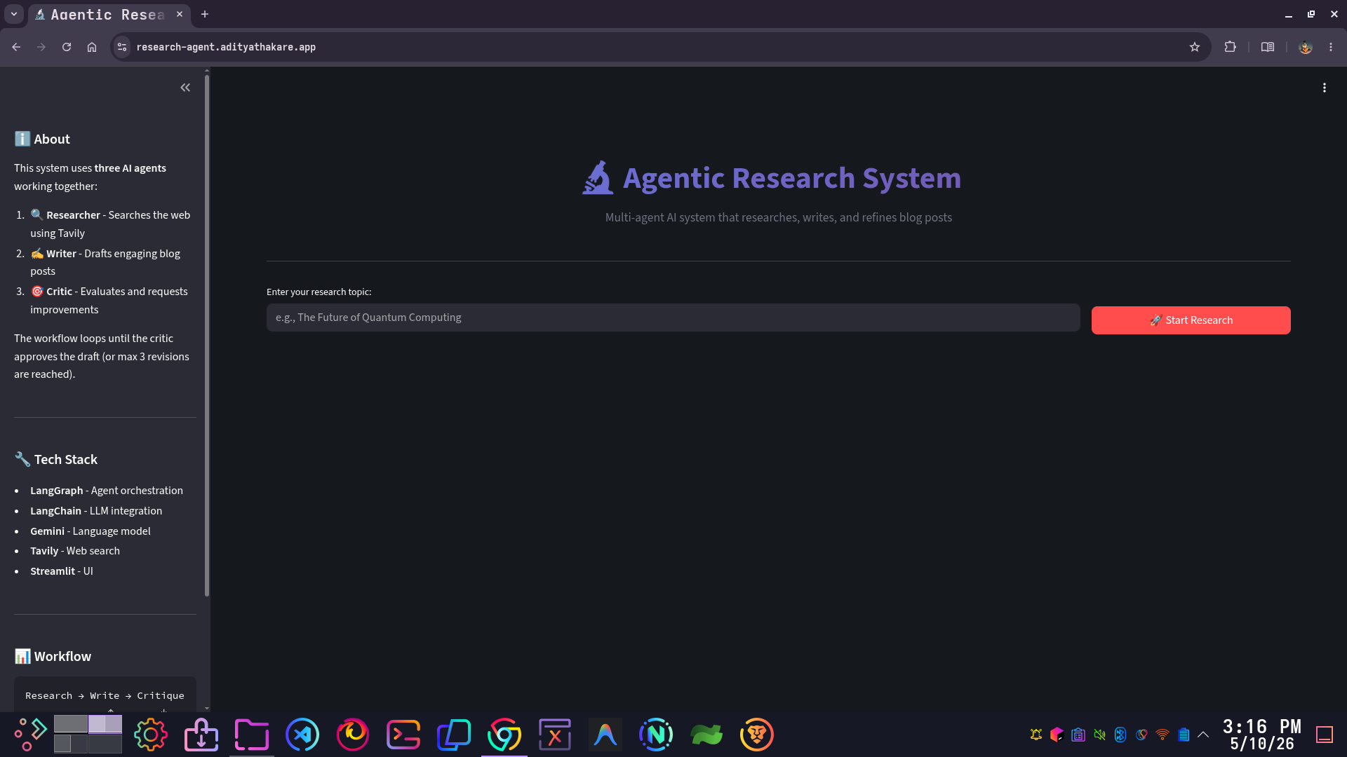Screen dimensions: 1347x757
Task: View site information icon in address bar
Action: pyautogui.click(x=122, y=47)
